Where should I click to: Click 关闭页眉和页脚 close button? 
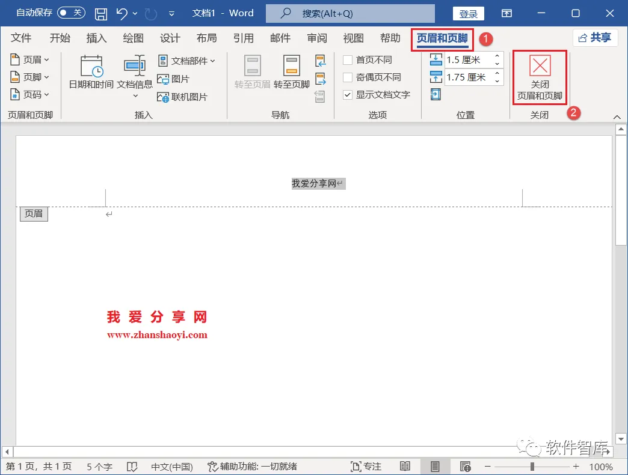click(540, 77)
